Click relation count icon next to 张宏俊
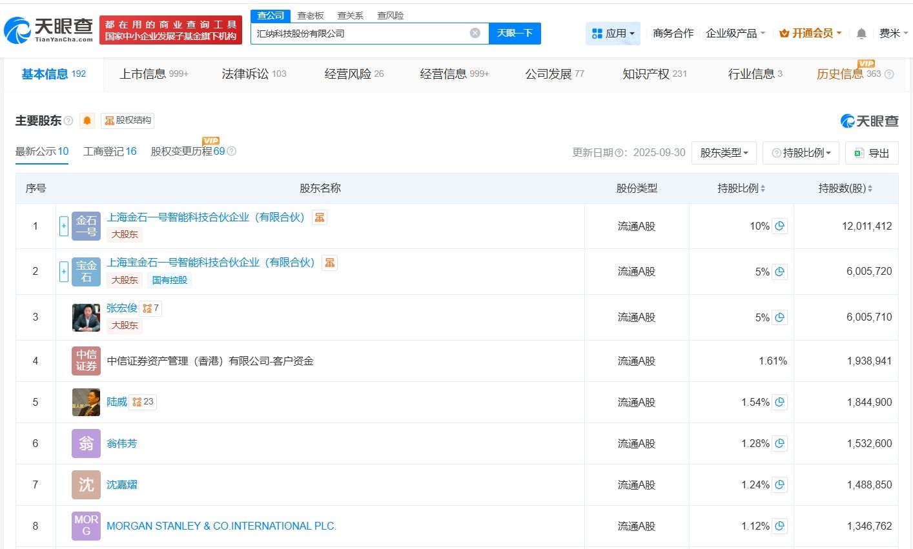 150,308
